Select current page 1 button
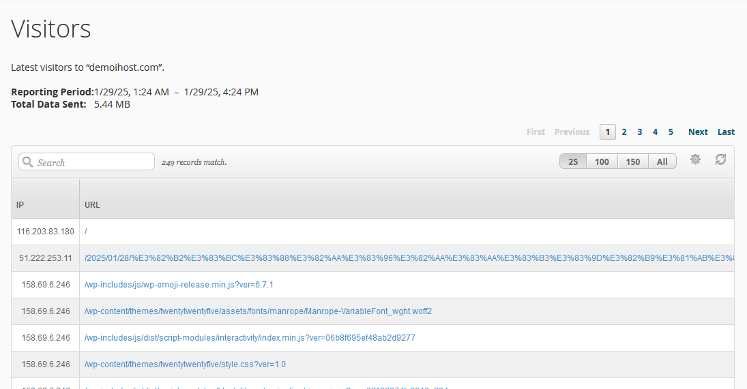 607,132
